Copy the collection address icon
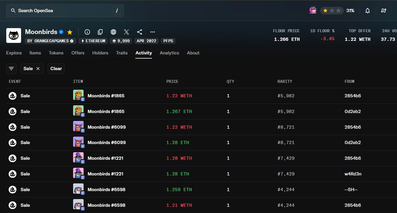 [x=100, y=32]
